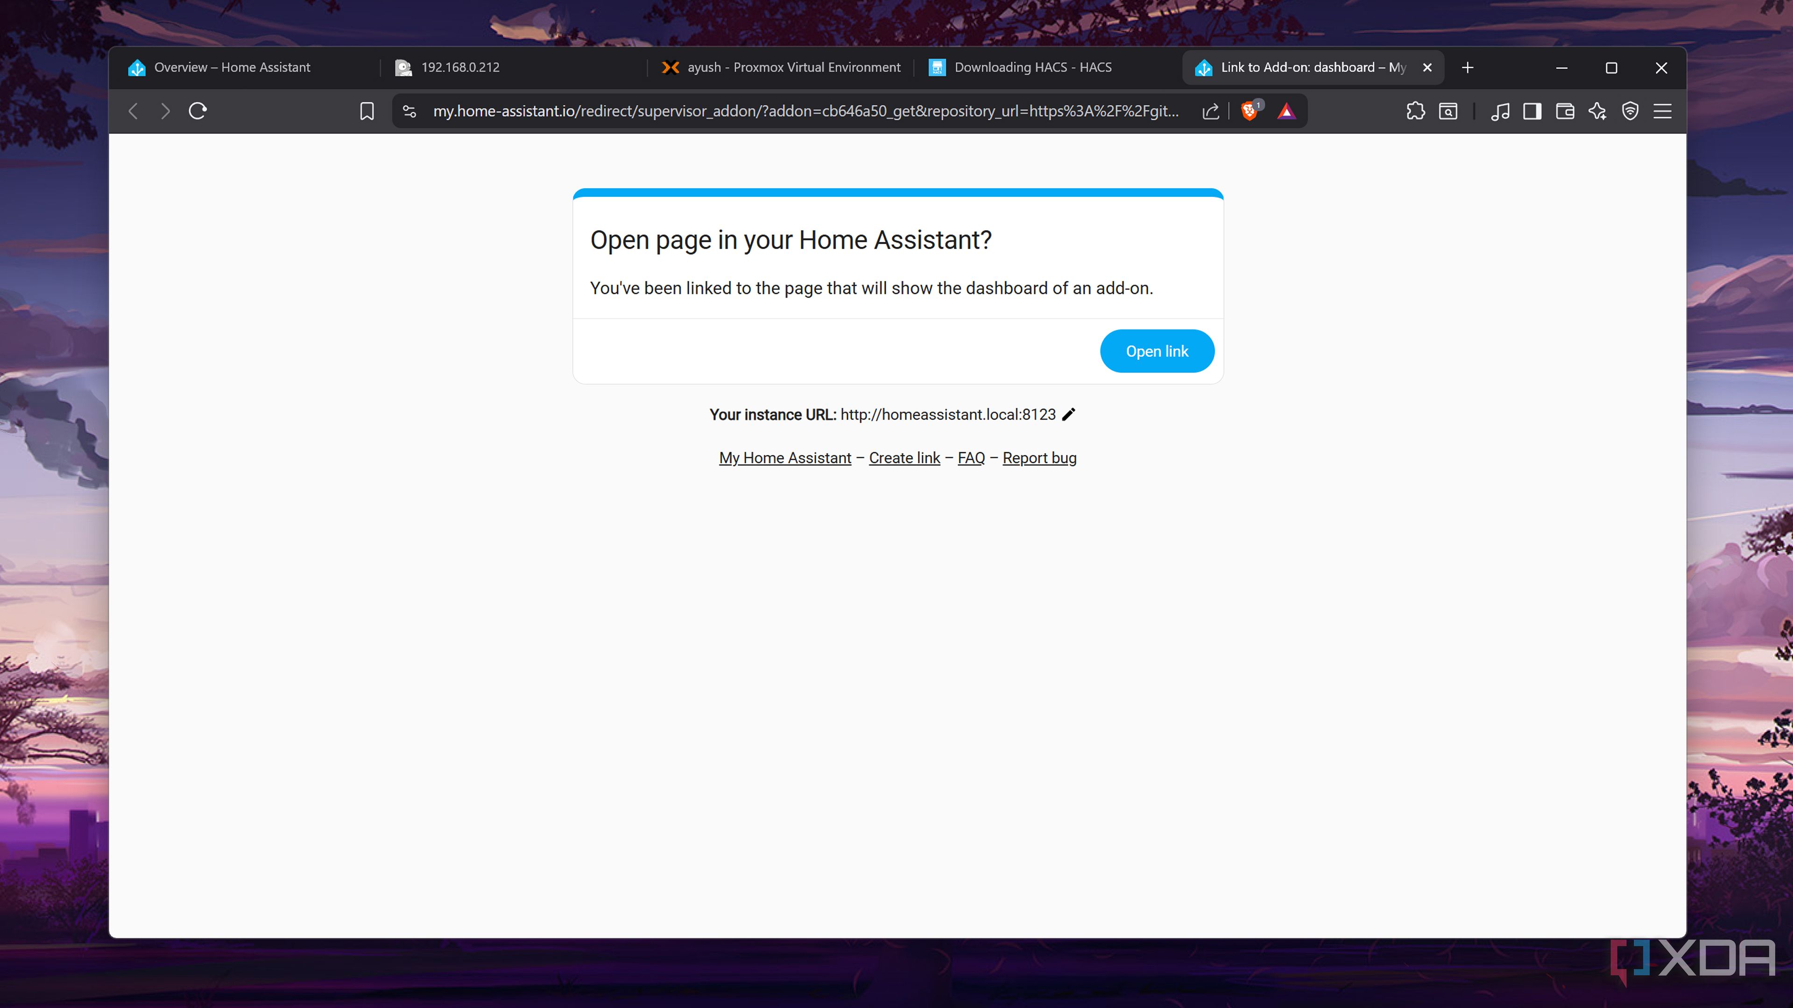Click the Open link button

tap(1157, 351)
